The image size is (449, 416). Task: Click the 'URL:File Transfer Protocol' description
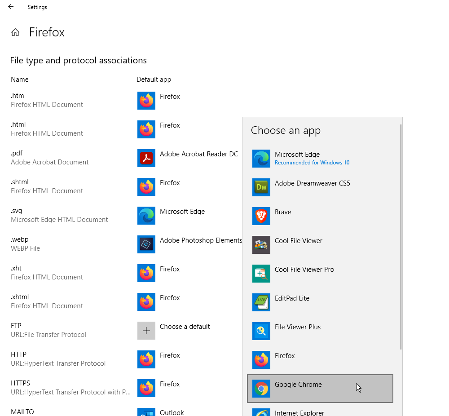click(48, 335)
